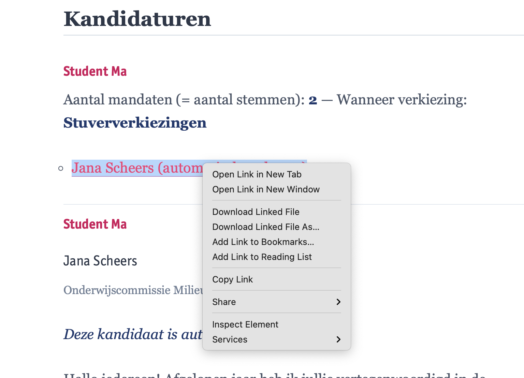Click Download Linked File option
The width and height of the screenshot is (524, 378).
point(256,212)
